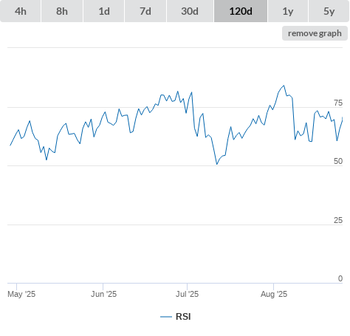Switch to the 4h time range
This screenshot has height=336, width=350.
21,11
